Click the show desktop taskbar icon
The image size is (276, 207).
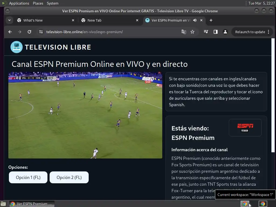(x=3, y=204)
